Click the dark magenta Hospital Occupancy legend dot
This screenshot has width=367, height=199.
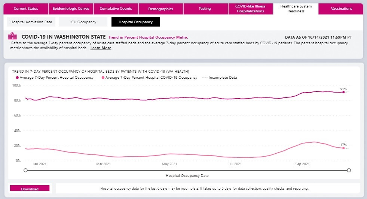coord(17,78)
